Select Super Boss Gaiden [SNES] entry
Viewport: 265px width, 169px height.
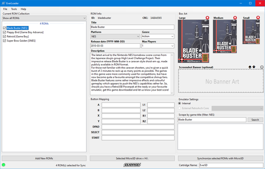point(21,41)
